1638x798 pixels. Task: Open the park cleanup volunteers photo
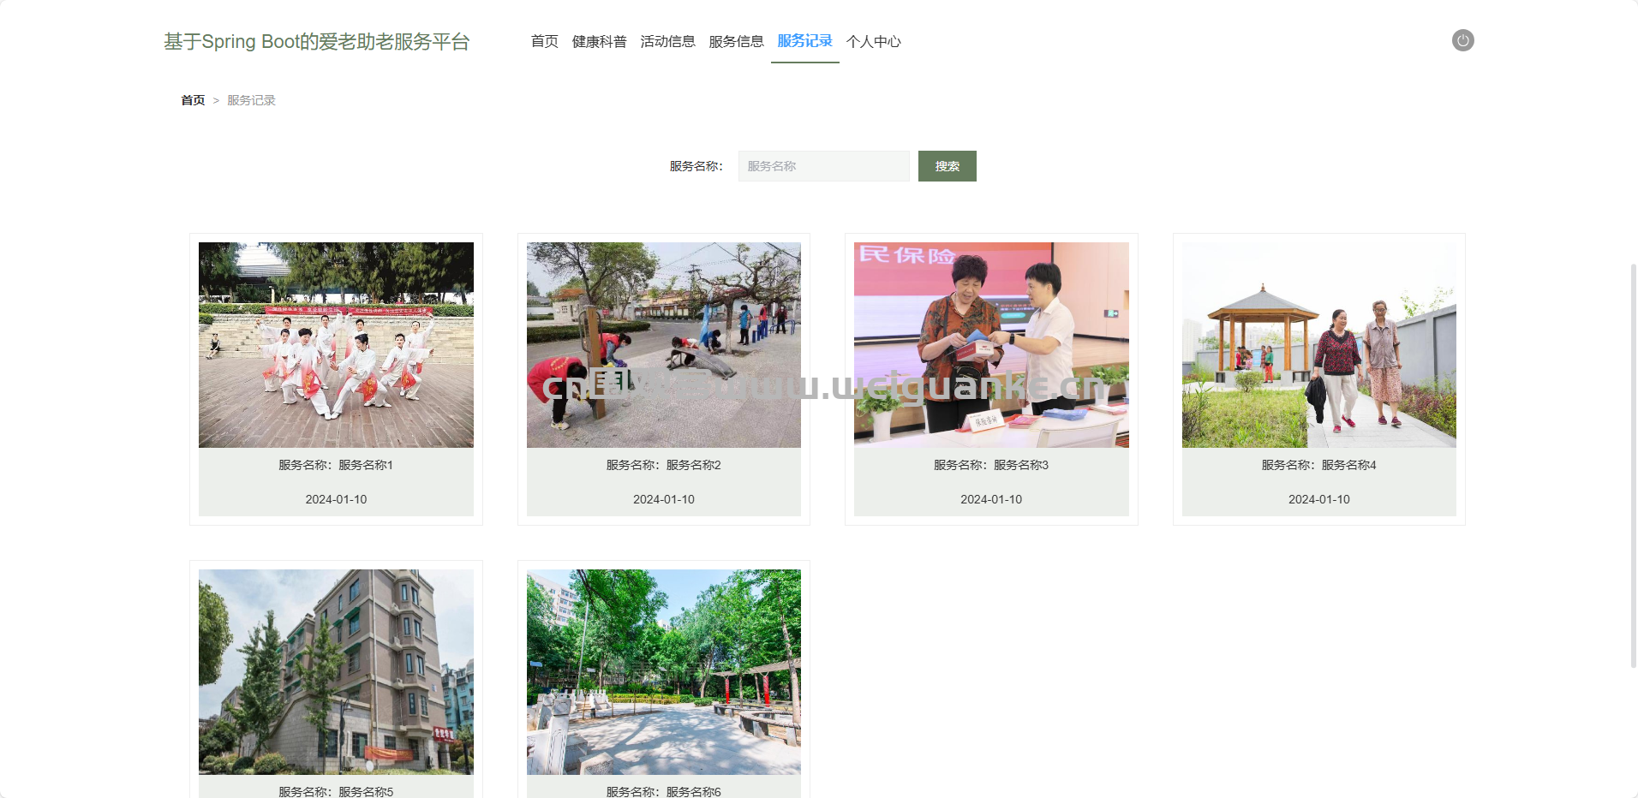tap(663, 344)
